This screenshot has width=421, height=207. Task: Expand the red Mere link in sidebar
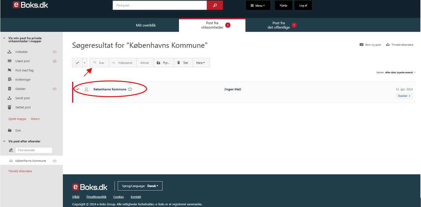click(35, 119)
